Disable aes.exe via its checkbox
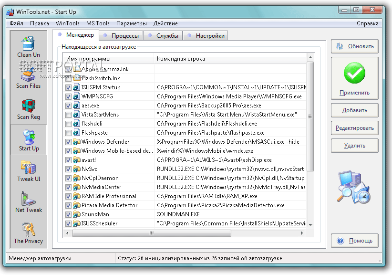The height and width of the screenshot is (275, 392). pyautogui.click(x=68, y=106)
